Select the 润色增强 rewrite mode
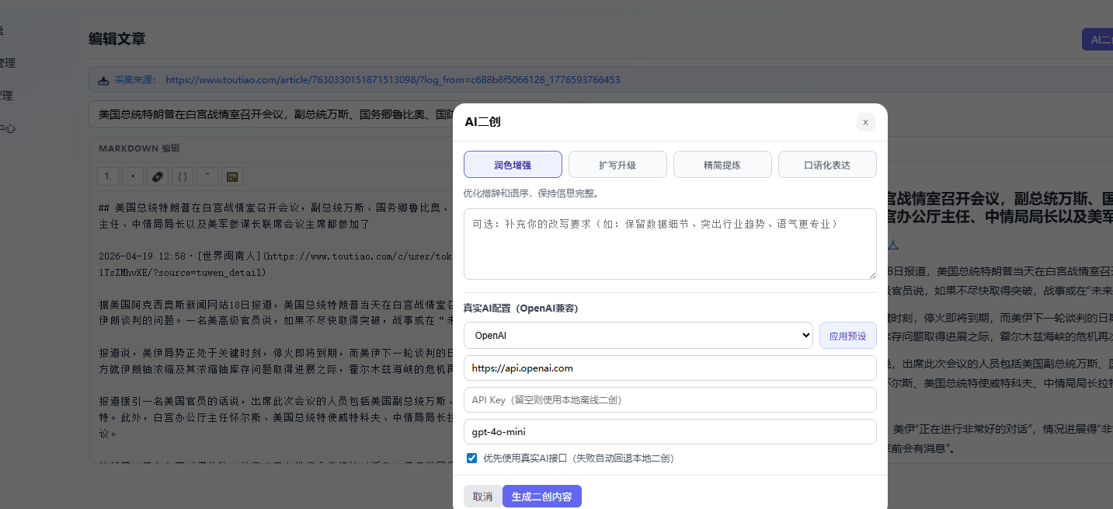Image resolution: width=1113 pixels, height=509 pixels. (513, 165)
